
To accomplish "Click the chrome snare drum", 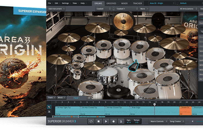I will tap(108, 75).
